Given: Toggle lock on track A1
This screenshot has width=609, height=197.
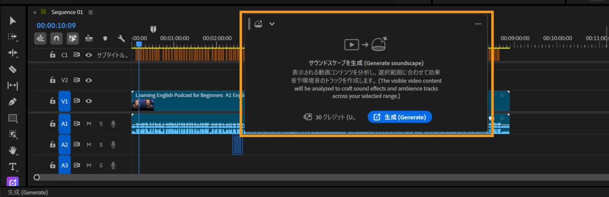Looking at the screenshot, I should click(52, 123).
